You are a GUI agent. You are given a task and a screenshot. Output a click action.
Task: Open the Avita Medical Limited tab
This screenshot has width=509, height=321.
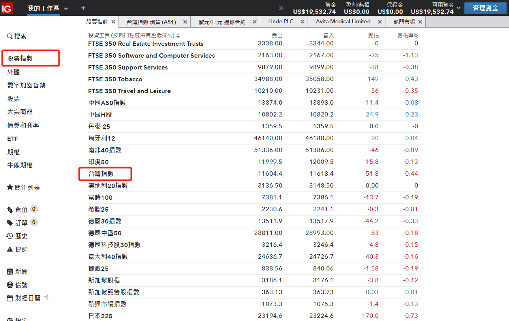tap(343, 21)
